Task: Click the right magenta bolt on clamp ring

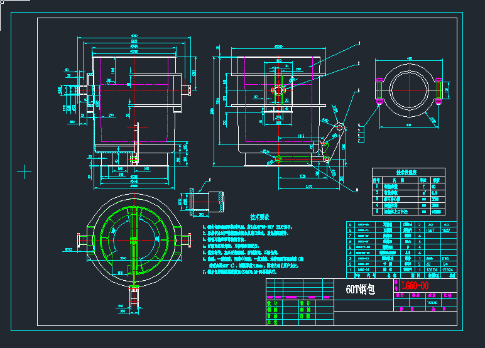Action: click(438, 90)
